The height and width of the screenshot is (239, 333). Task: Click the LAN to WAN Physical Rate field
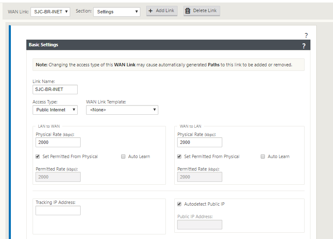58,142
